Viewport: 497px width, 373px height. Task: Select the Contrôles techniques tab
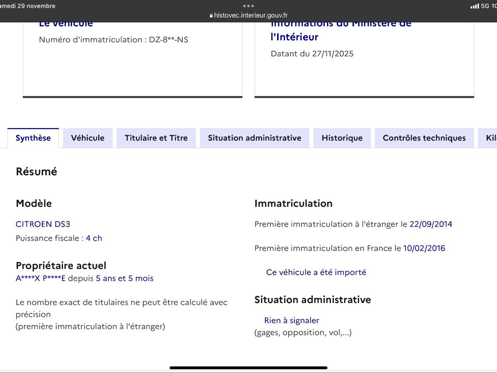pos(424,138)
